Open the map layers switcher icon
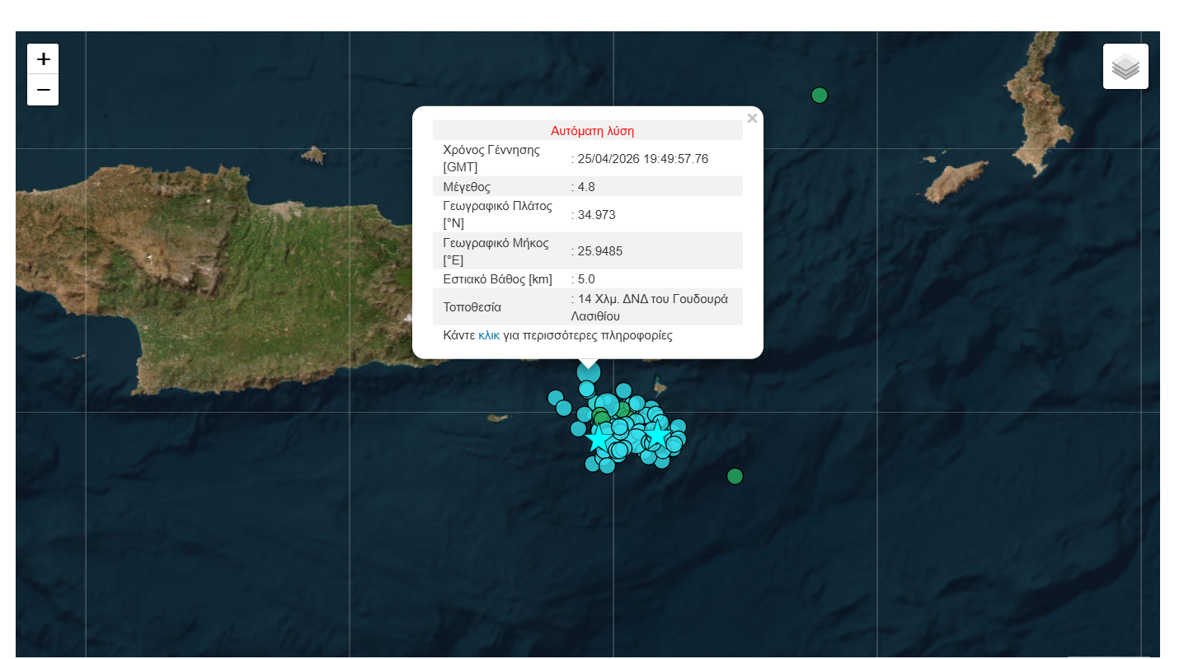Screen dimensions: 1184x659 point(1125,66)
